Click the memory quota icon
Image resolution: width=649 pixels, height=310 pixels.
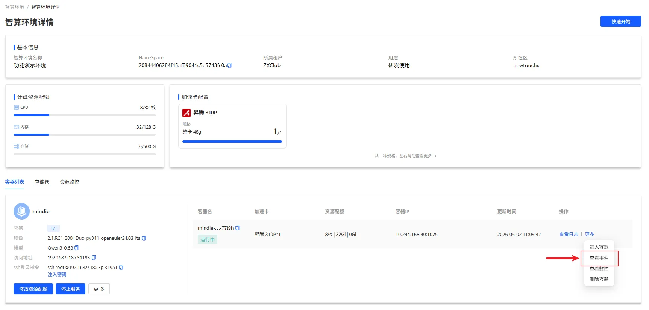16,127
